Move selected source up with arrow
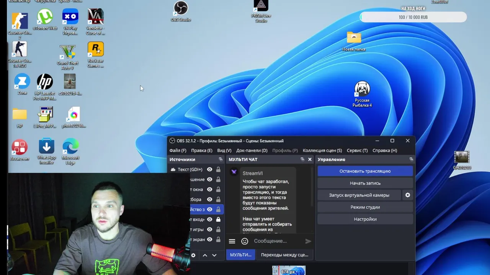Image resolution: width=490 pixels, height=275 pixels. coord(205,255)
